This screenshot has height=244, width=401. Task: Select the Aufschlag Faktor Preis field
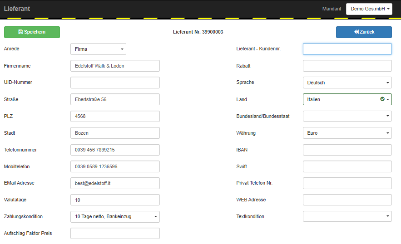[x=115, y=234]
